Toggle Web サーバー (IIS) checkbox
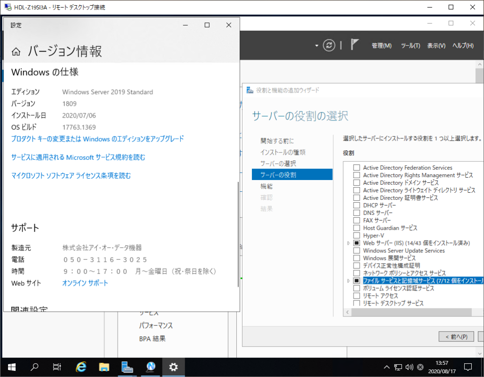The width and height of the screenshot is (484, 377). 356,243
